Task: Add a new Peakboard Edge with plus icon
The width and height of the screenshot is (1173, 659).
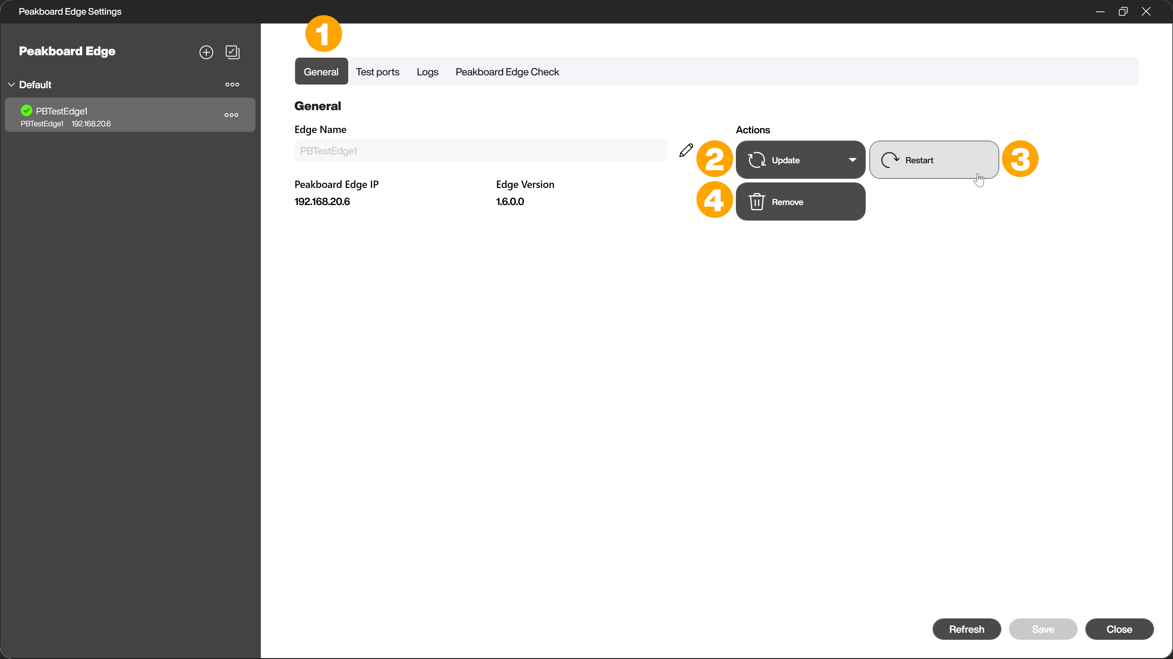Action: pos(206,52)
